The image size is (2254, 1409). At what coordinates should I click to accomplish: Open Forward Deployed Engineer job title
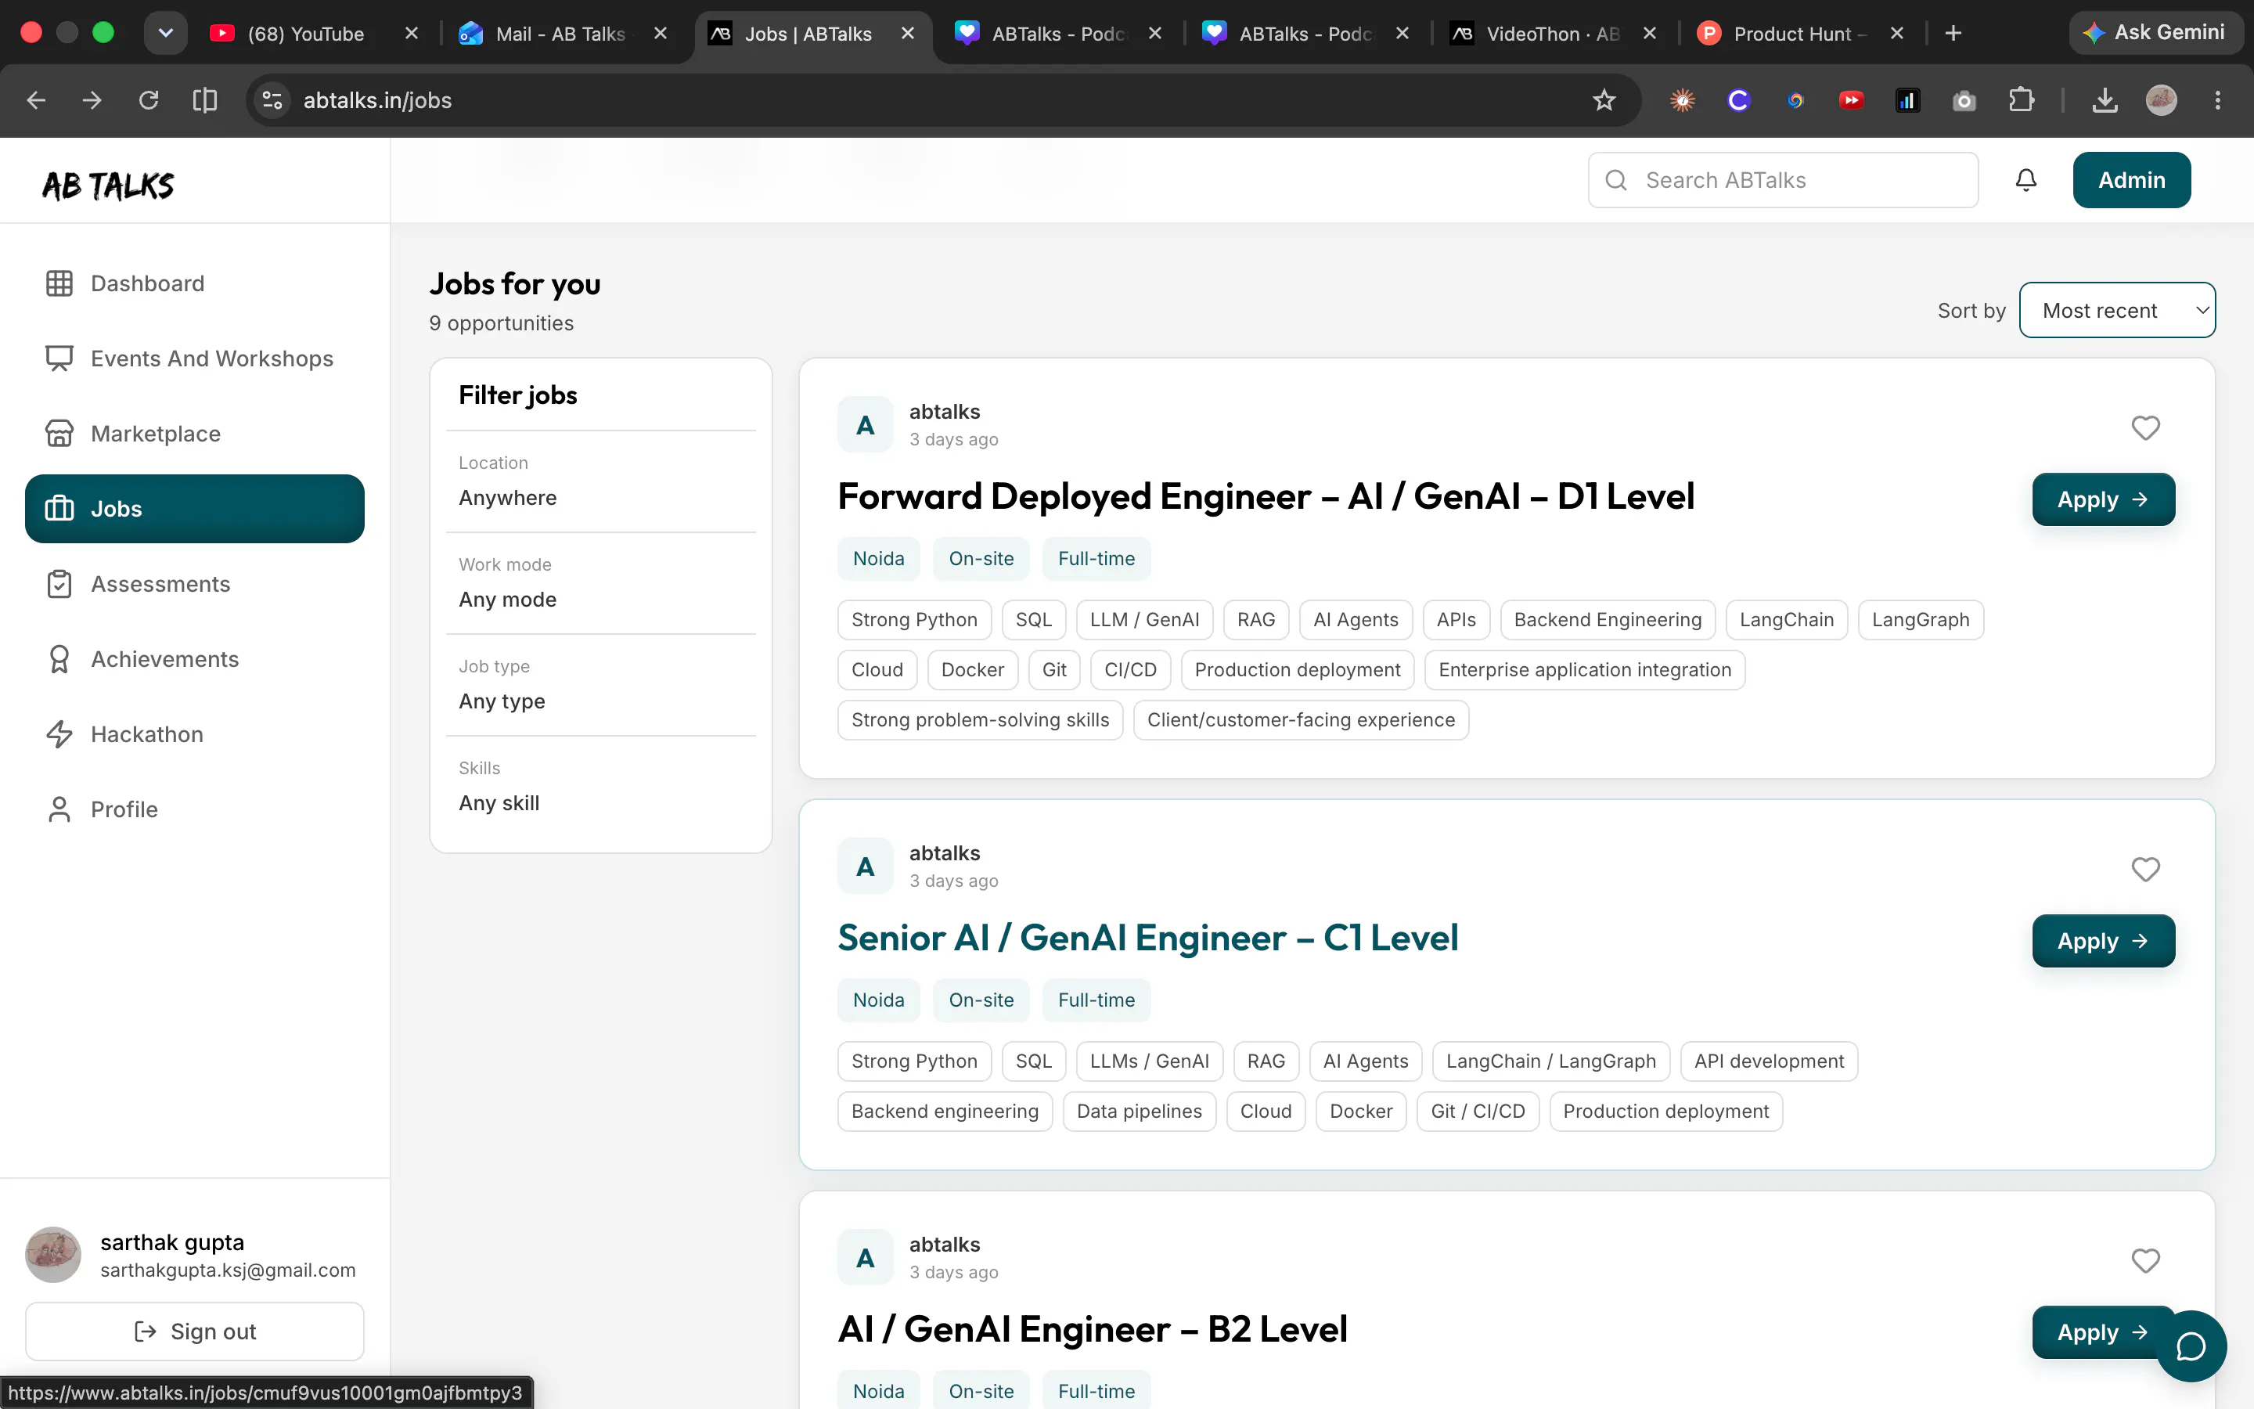(1266, 495)
